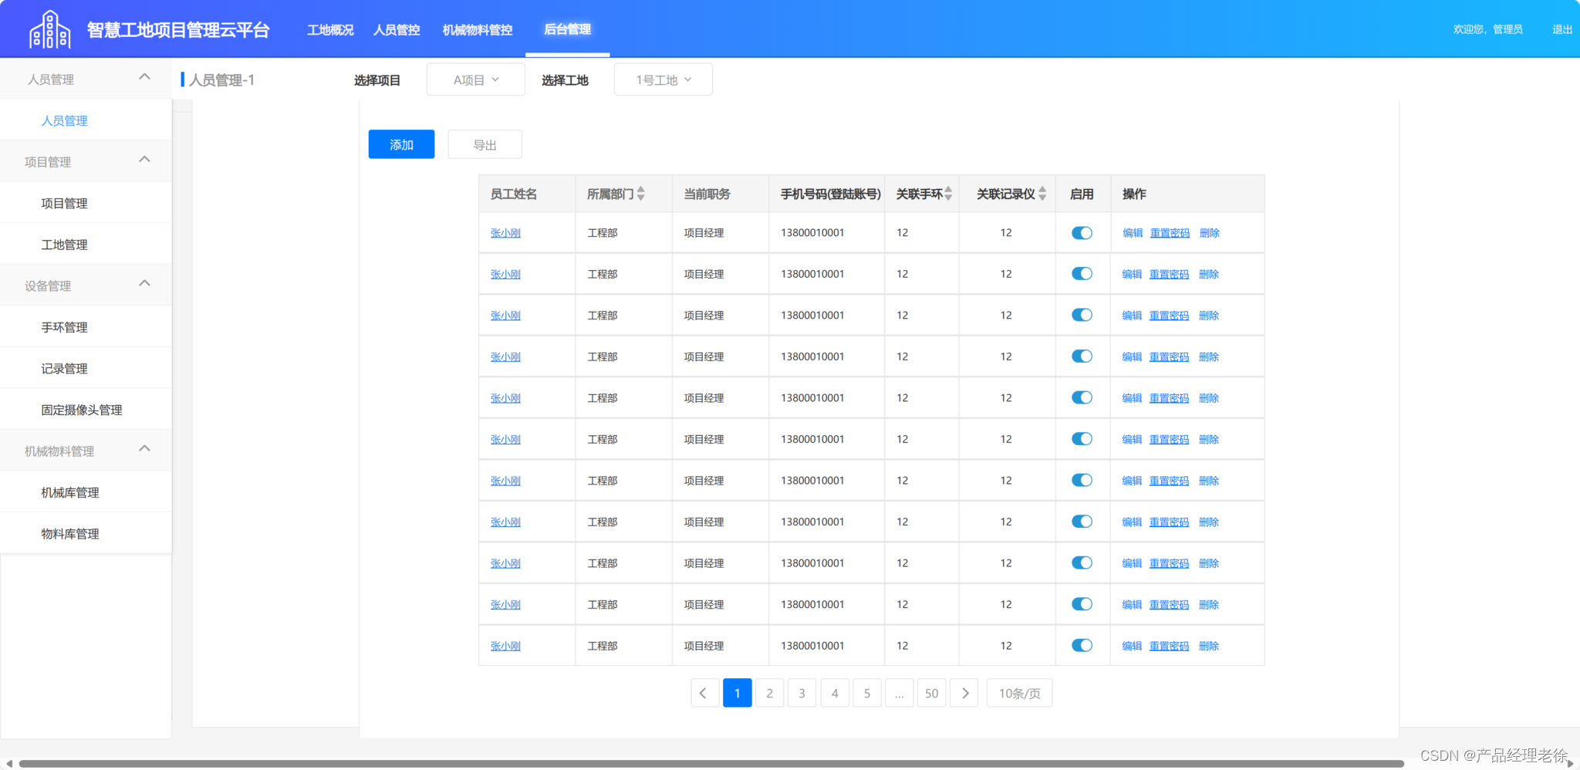Click the 导出 button
1580x770 pixels.
tap(484, 144)
